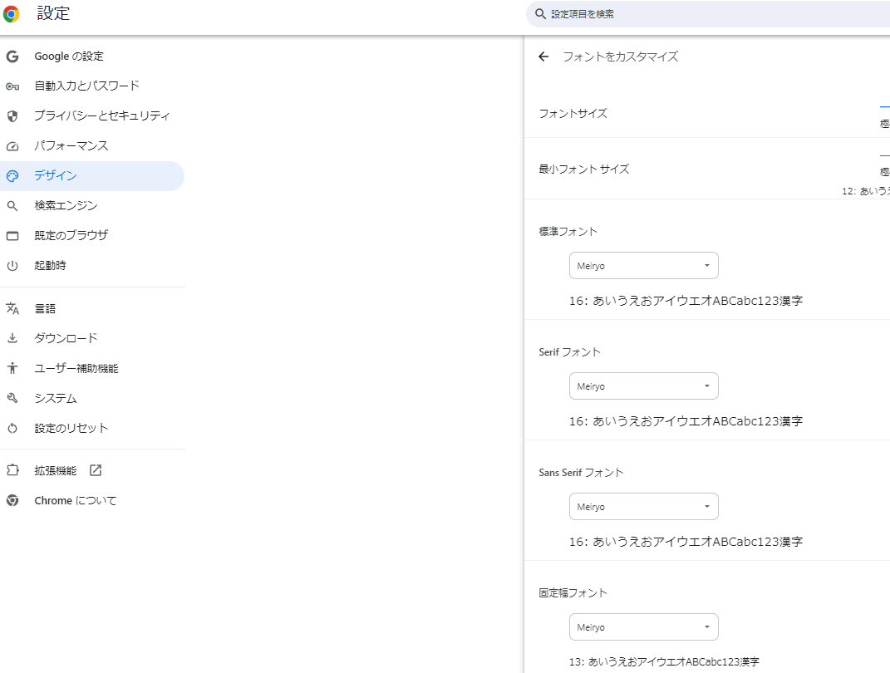Click the palette icon for デザイン

pyautogui.click(x=12, y=176)
